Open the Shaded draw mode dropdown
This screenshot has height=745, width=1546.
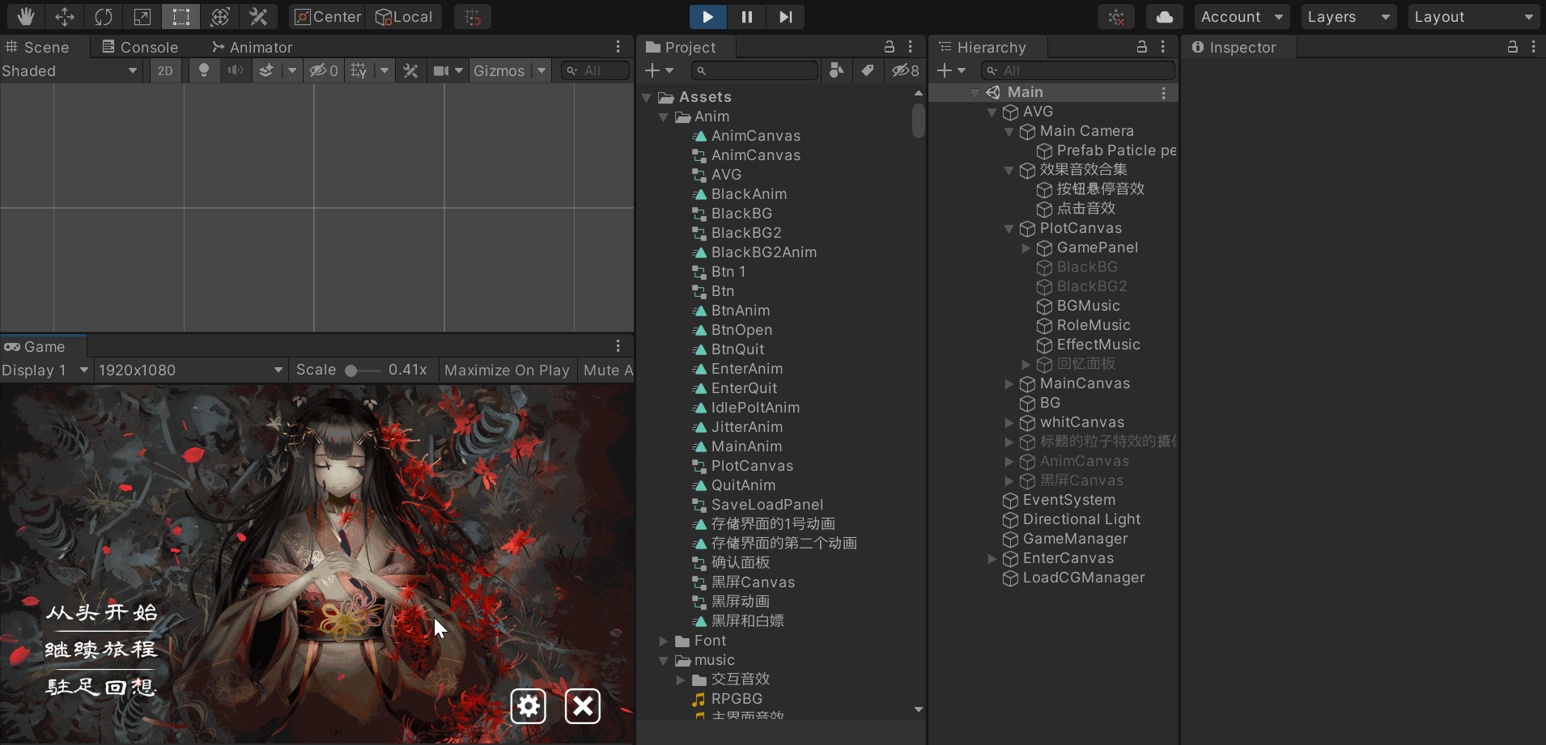click(x=70, y=71)
